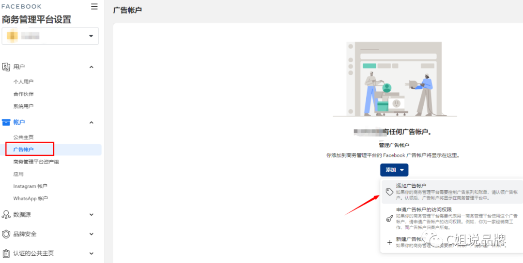Click the blue 添加 dropdown button
This screenshot has height=263, width=523.
tap(394, 170)
